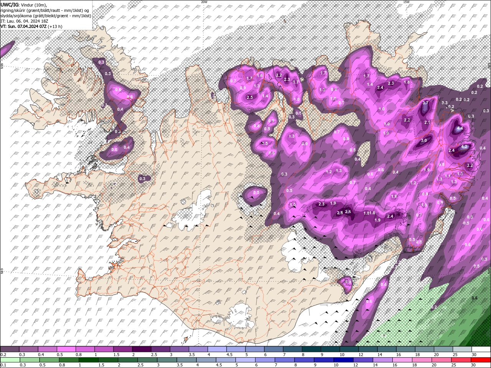Click the '0.1' label in the rain legend row
The width and height of the screenshot is (491, 368).
pyautogui.click(x=3, y=365)
